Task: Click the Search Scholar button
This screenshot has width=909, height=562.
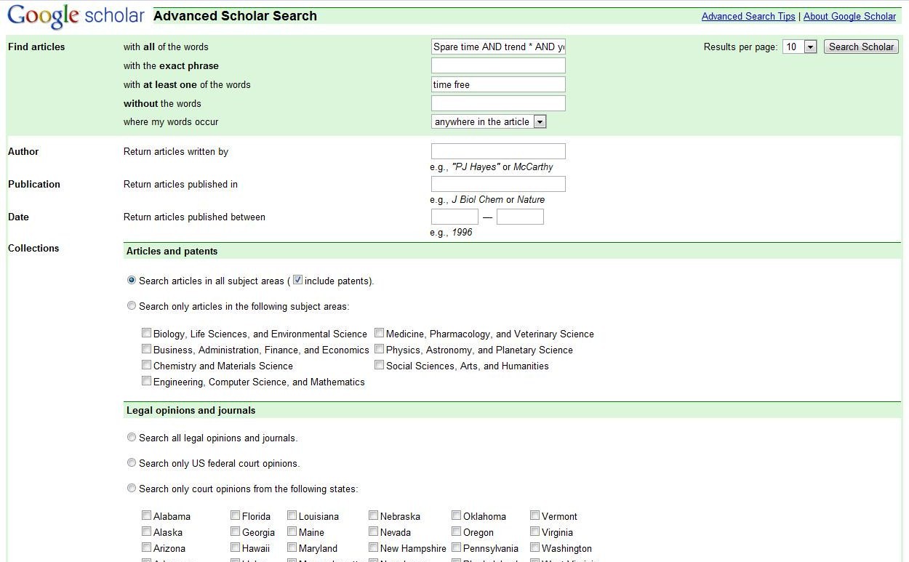Action: click(x=861, y=47)
